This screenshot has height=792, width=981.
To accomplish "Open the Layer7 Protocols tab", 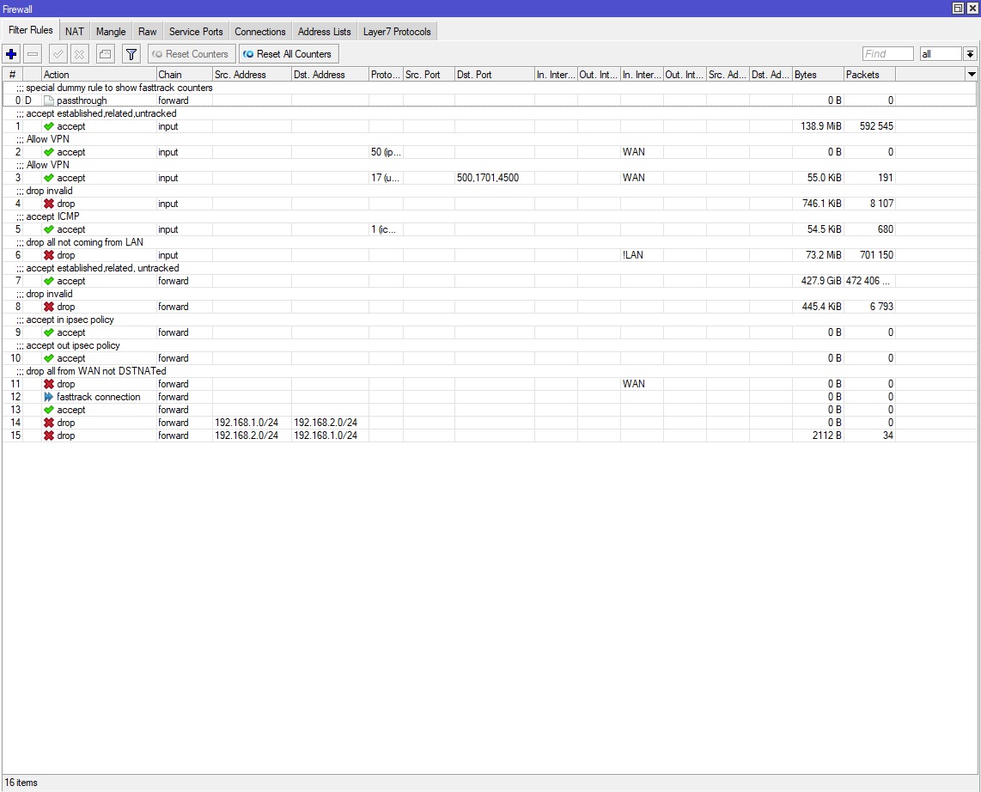I will [398, 32].
